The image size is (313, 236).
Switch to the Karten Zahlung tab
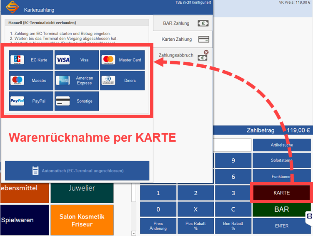(x=183, y=39)
